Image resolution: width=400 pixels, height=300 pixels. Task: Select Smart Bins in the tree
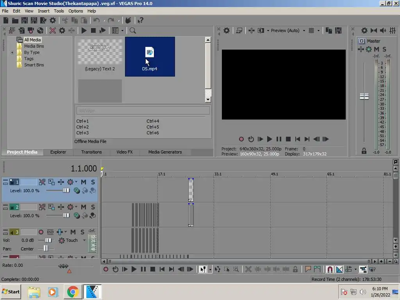click(34, 65)
